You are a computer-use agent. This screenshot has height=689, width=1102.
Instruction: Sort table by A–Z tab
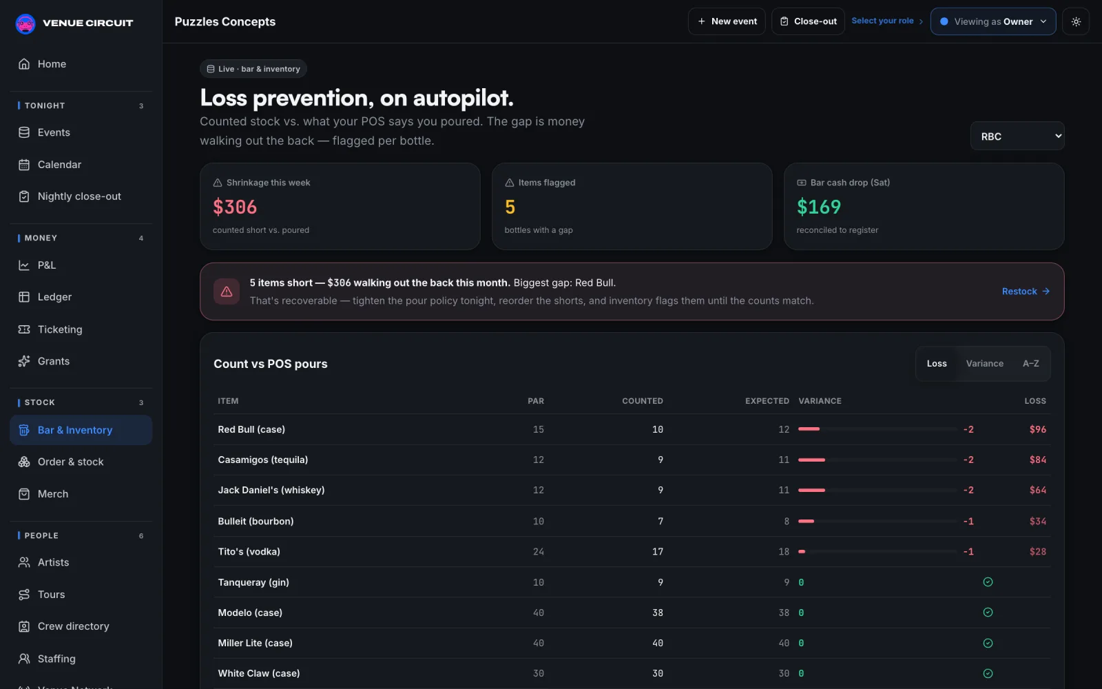pos(1030,364)
